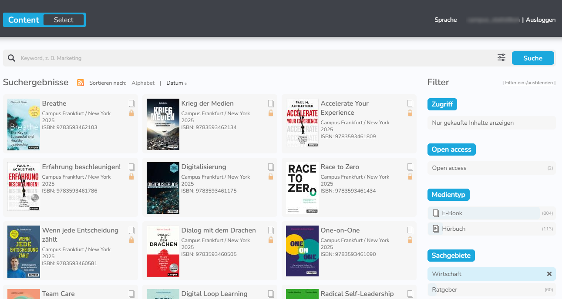Open the Digitalisierung book cover
This screenshot has height=299, width=562.
coord(163,188)
